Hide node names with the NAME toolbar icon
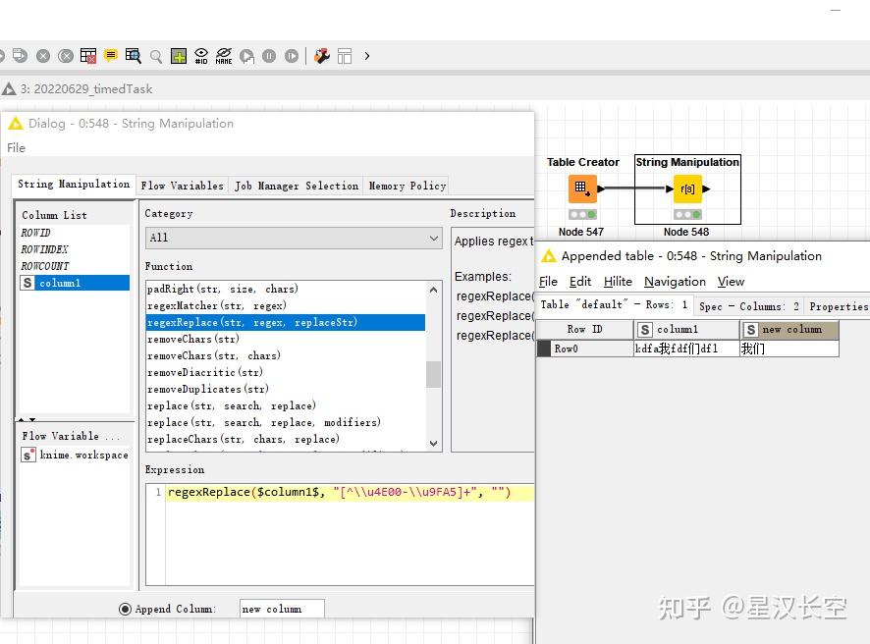The image size is (870, 644). pos(226,56)
